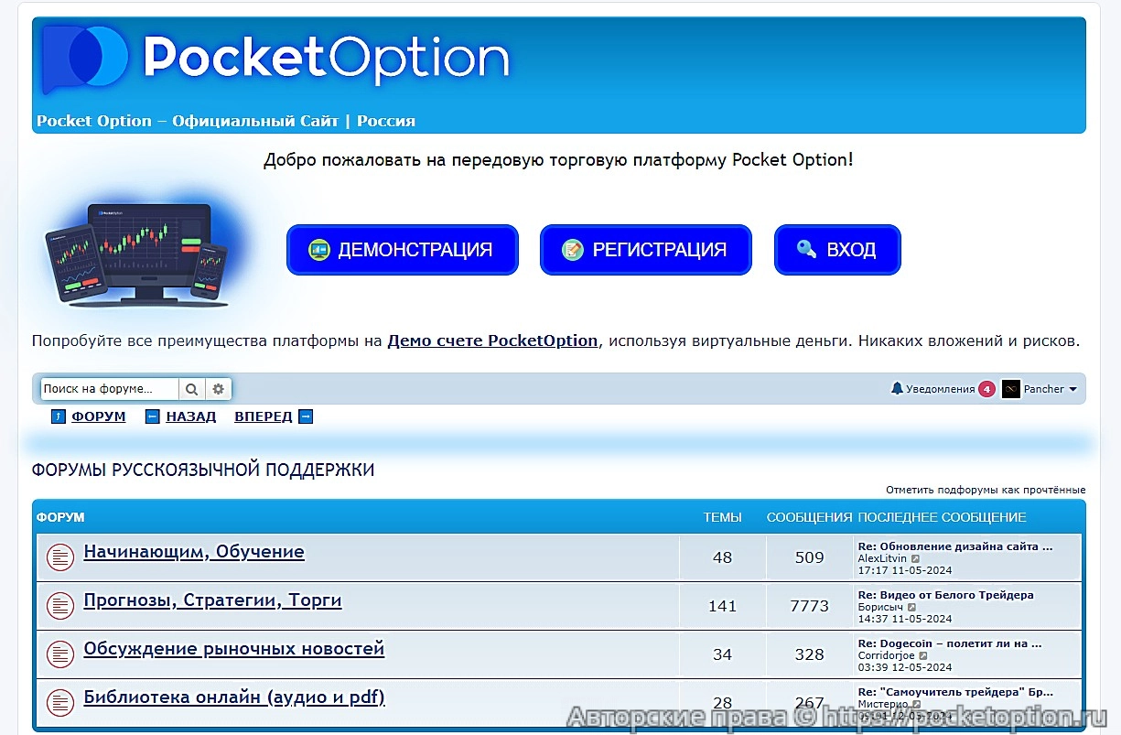Viewport: 1121px width, 735px height.
Task: Click the forum icon beside Обсуждение рыночных новостей
Action: [x=59, y=654]
